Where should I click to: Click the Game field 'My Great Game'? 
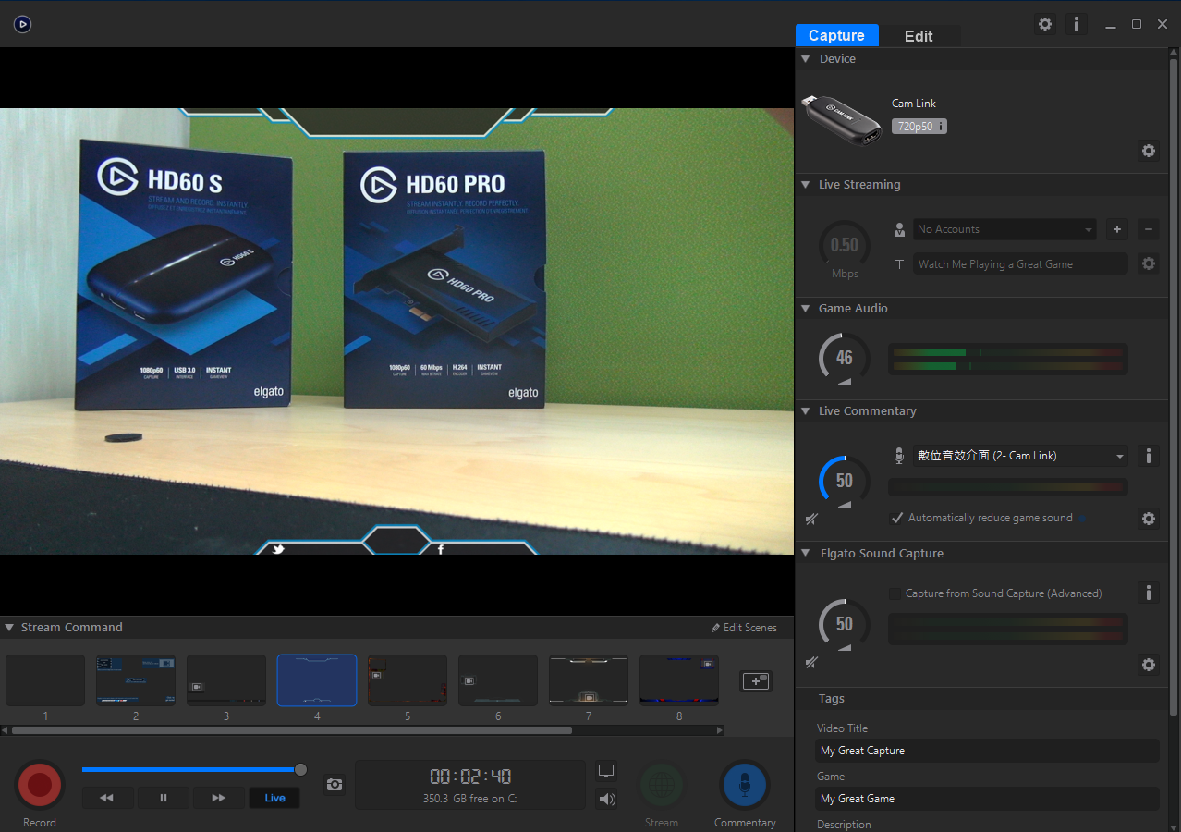988,799
